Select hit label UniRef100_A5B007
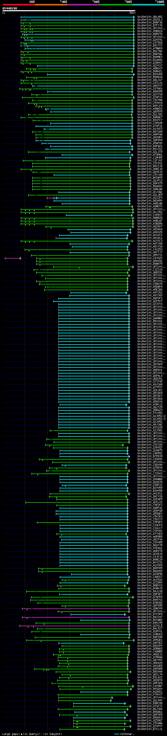 150,69
